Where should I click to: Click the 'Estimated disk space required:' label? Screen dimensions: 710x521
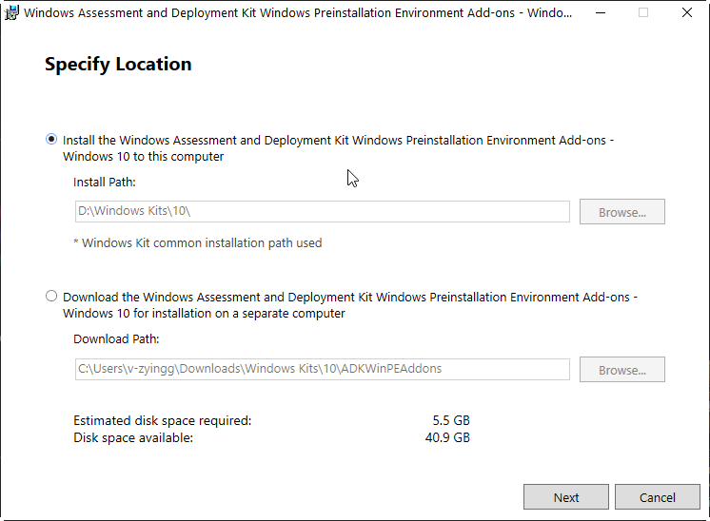point(163,420)
